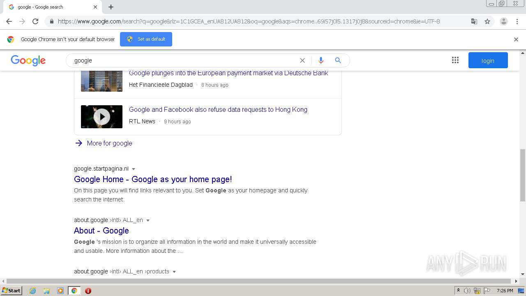The height and width of the screenshot is (296, 526).
Task: Open the volume speaker tray icon
Action: (x=467, y=291)
